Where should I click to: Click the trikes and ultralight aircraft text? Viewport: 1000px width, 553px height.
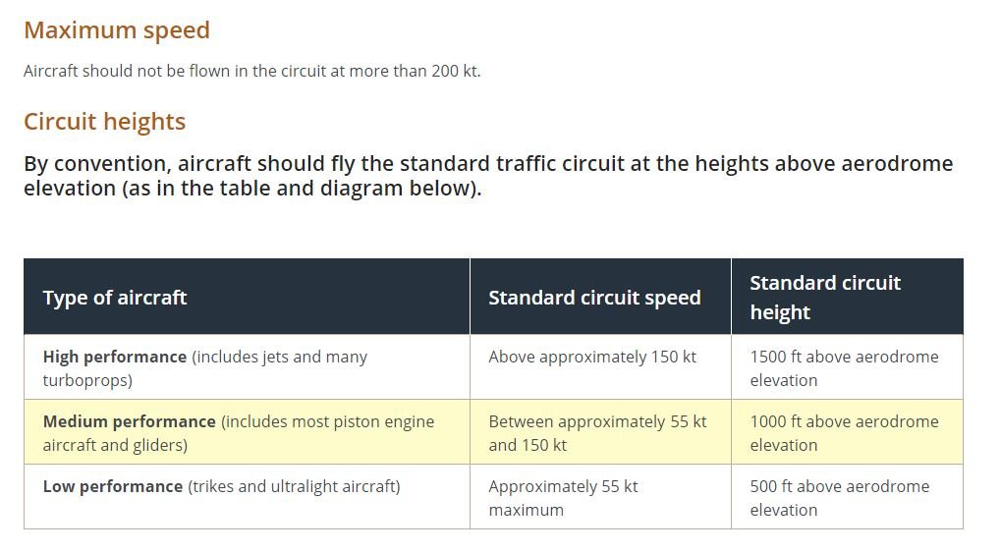(x=294, y=486)
